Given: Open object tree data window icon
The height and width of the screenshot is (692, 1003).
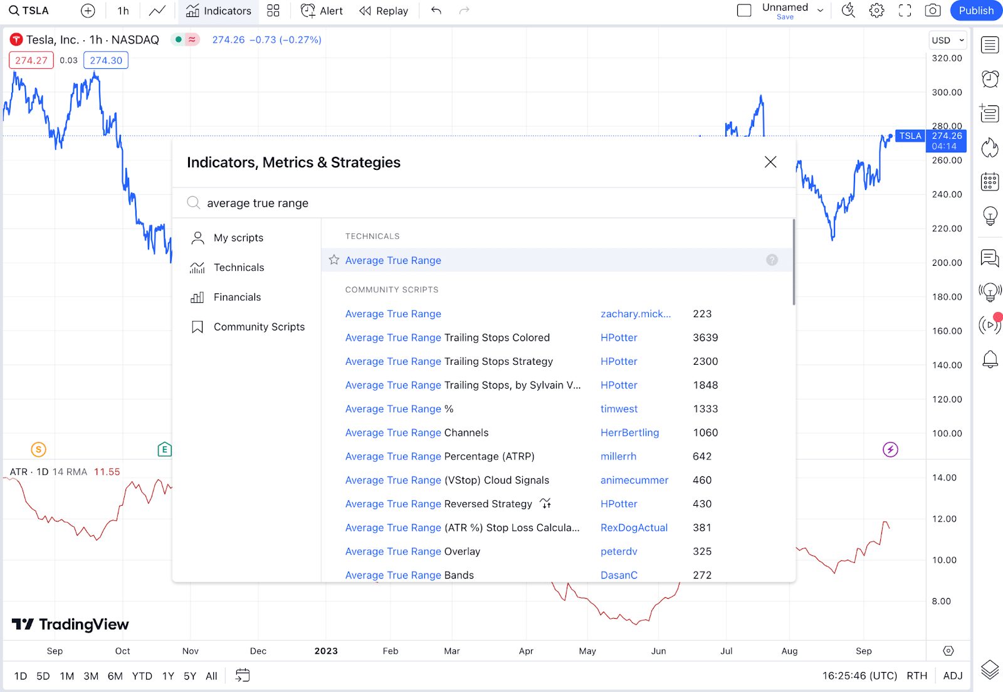Looking at the screenshot, I should click(990, 113).
